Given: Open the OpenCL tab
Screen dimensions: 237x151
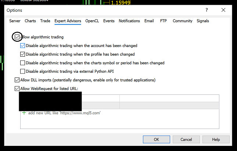Looking at the screenshot, I should [92, 21].
